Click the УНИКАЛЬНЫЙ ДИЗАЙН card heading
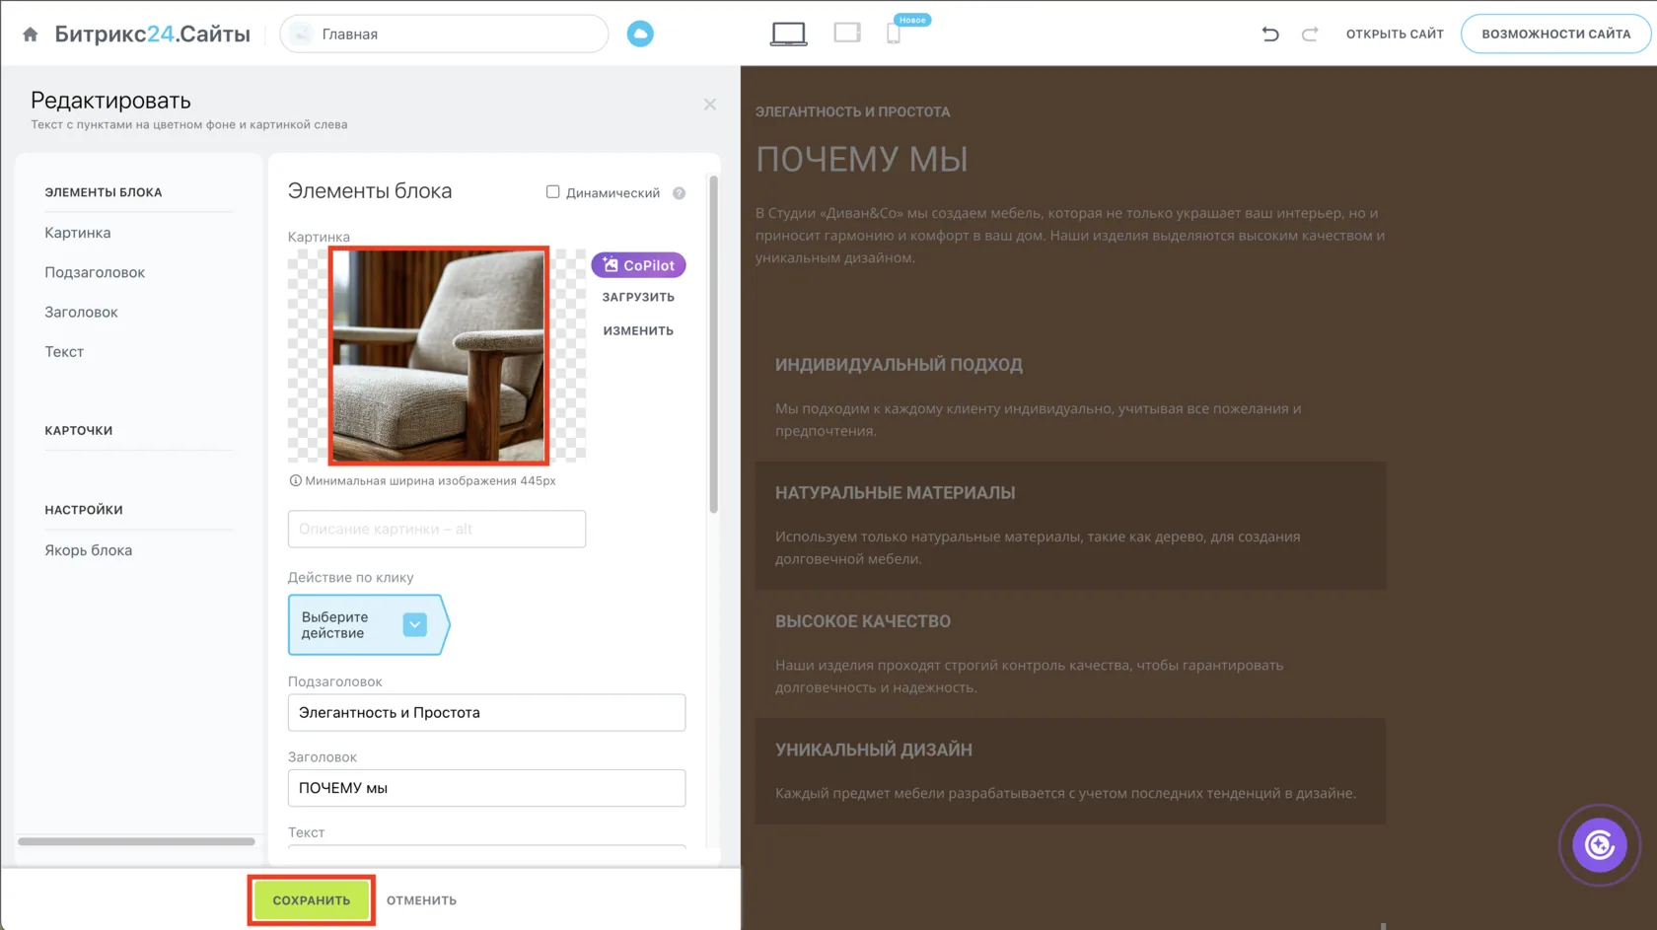The width and height of the screenshot is (1657, 930). (x=874, y=750)
